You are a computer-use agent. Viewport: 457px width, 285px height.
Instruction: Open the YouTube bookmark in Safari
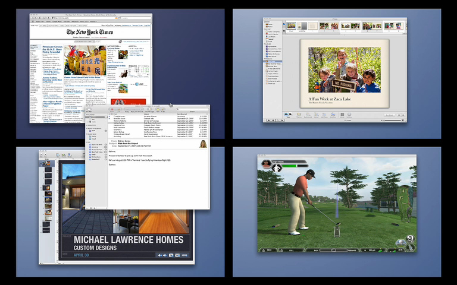pyautogui.click(x=67, y=21)
